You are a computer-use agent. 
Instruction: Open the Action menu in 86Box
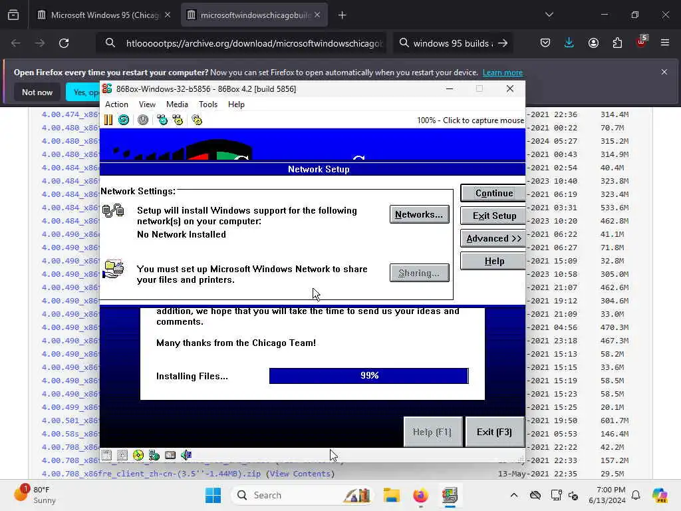click(116, 104)
